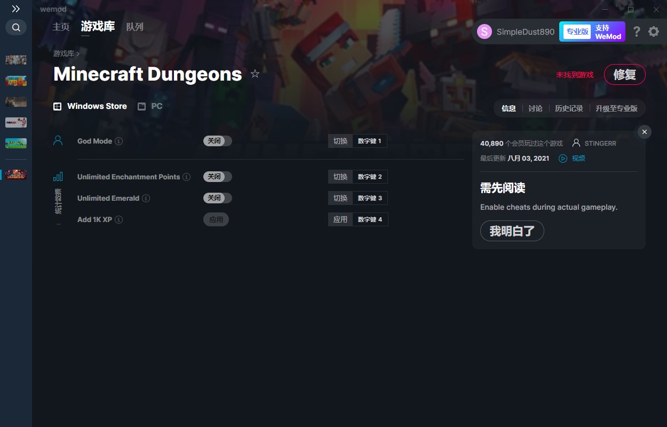Click the 数字键 3 hotkey binding
667x427 pixels.
(x=370, y=198)
